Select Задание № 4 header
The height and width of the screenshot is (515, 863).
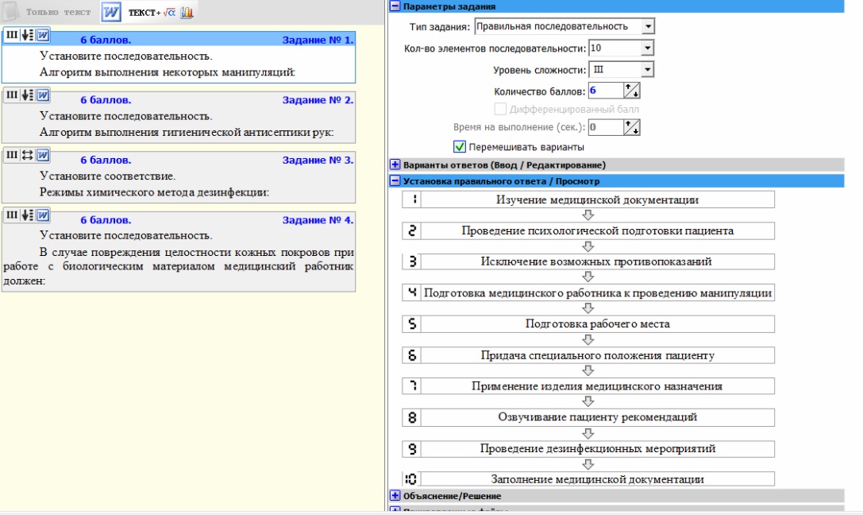point(318,220)
